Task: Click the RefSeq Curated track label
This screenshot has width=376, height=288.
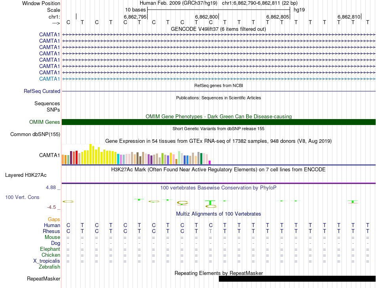Action: tap(42, 91)
